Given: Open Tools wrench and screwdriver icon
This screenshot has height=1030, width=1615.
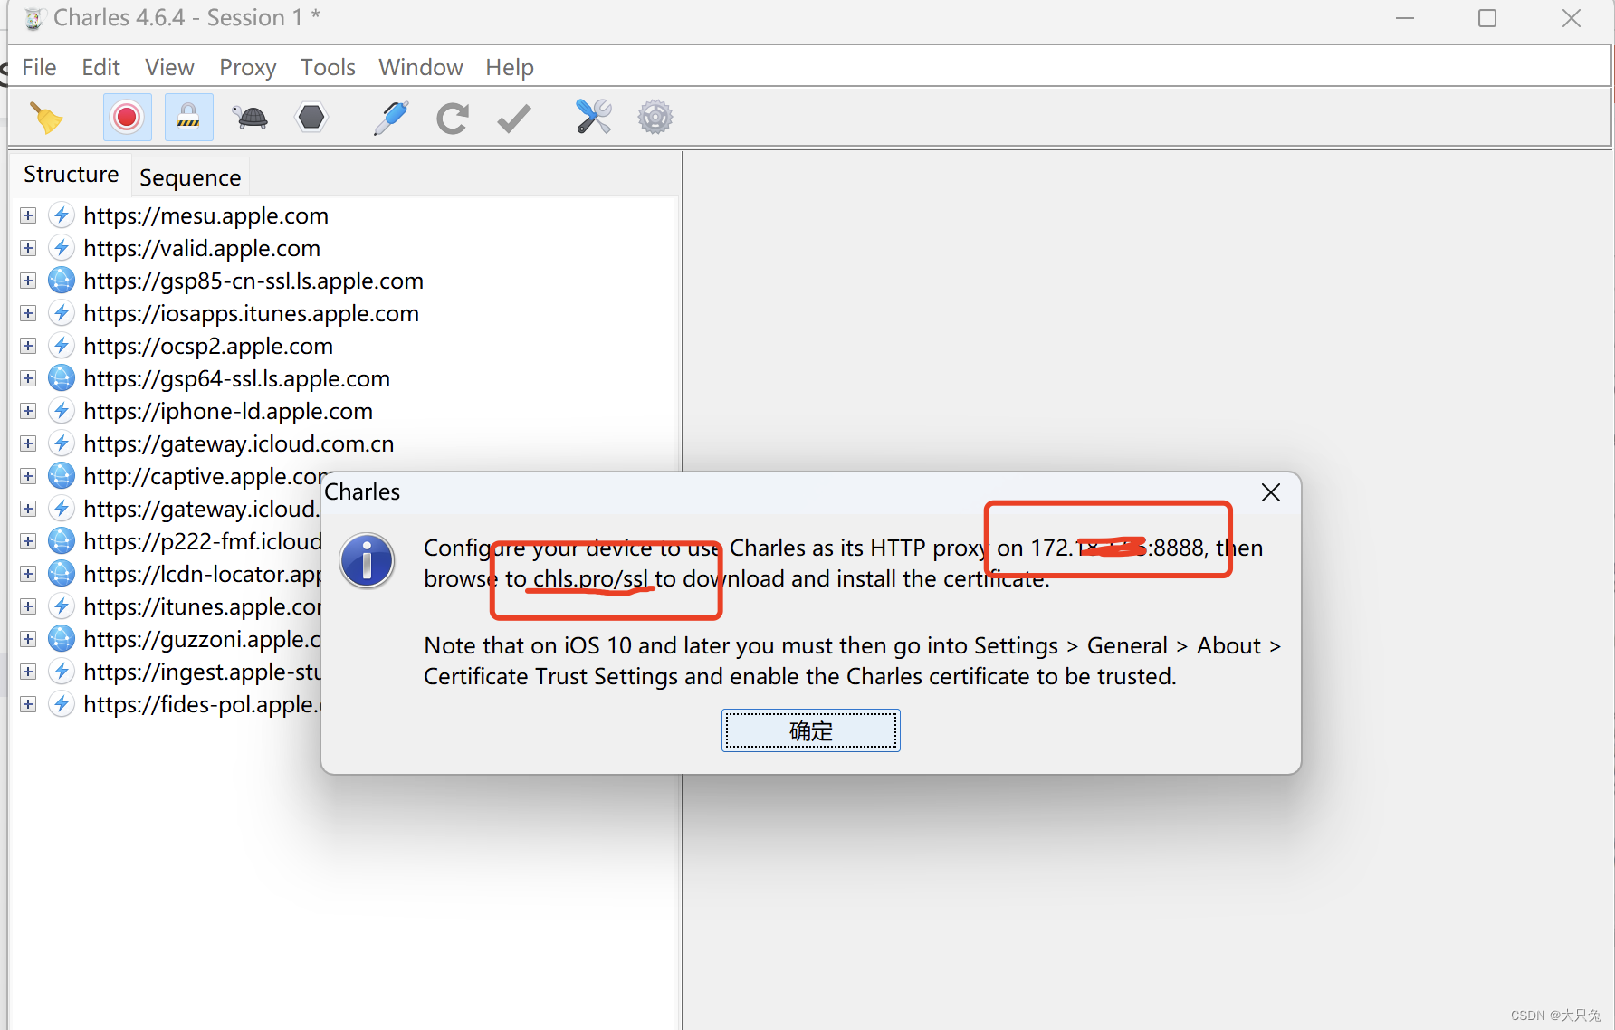Looking at the screenshot, I should tap(594, 118).
